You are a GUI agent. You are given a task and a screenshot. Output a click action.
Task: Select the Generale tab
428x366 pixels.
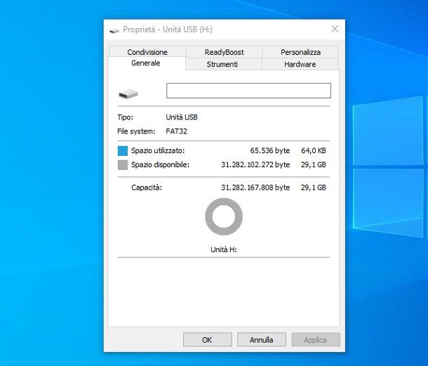coord(146,63)
